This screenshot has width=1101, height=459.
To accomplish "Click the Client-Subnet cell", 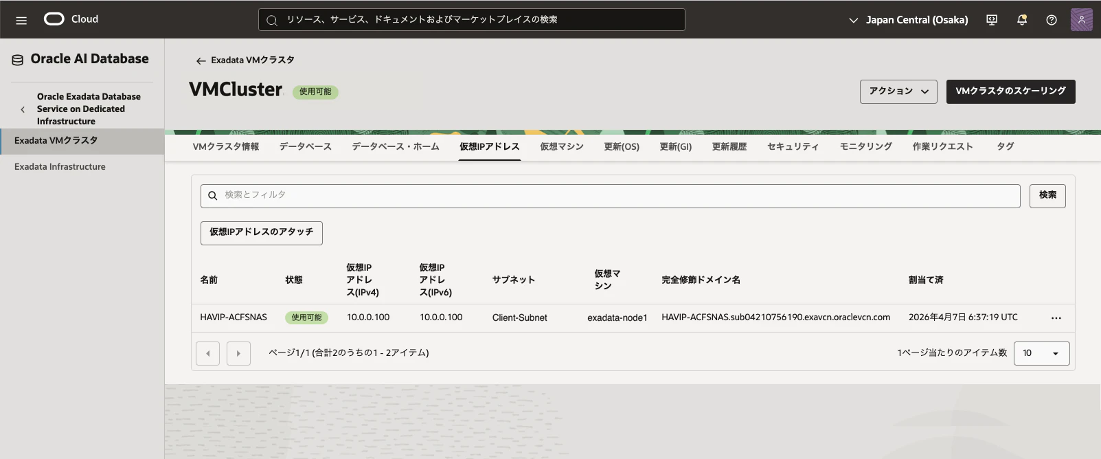I will pos(520,318).
